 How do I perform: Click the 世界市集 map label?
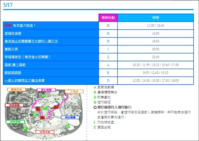(x=45, y=132)
